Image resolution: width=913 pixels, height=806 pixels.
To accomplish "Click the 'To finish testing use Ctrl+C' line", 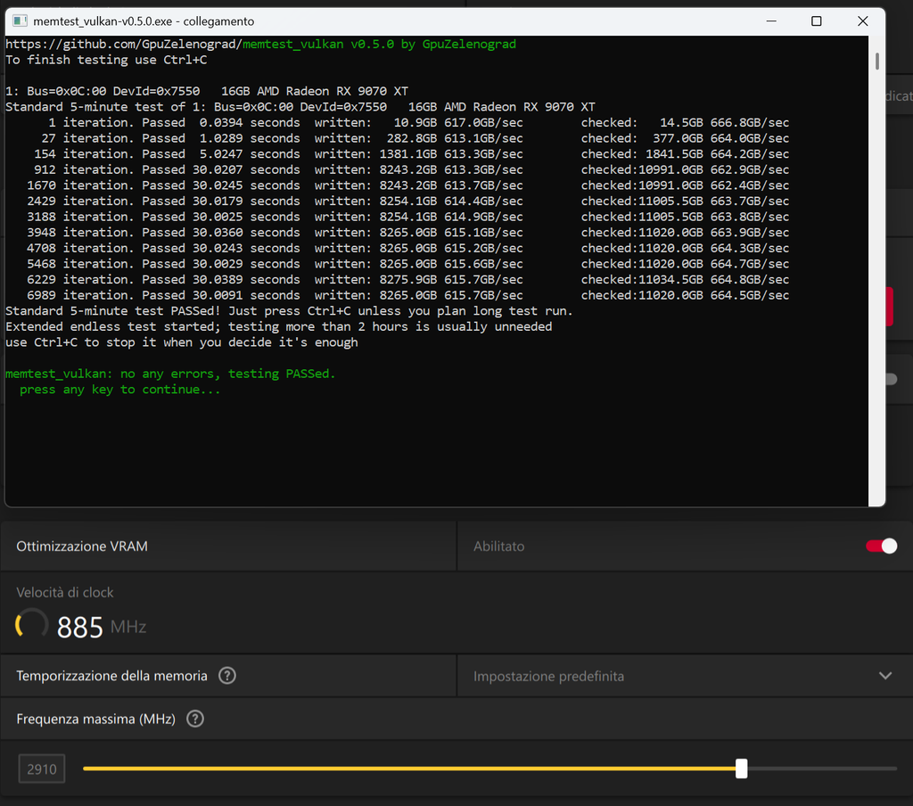I will click(107, 60).
